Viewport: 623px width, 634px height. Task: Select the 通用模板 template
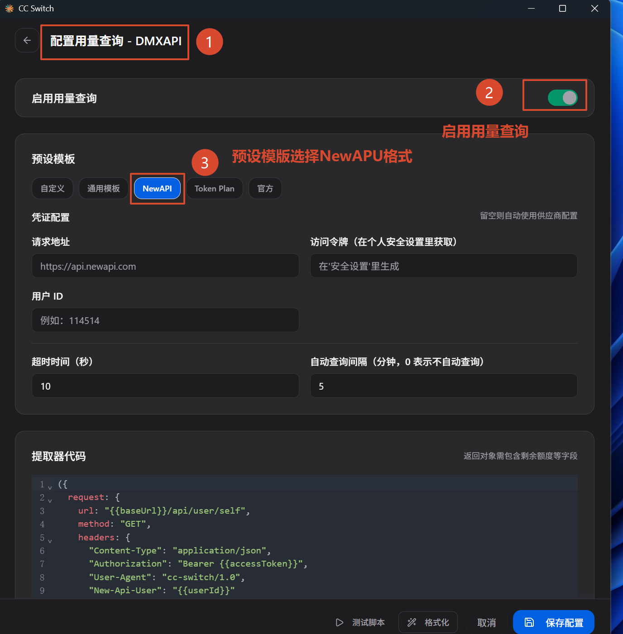(x=104, y=188)
